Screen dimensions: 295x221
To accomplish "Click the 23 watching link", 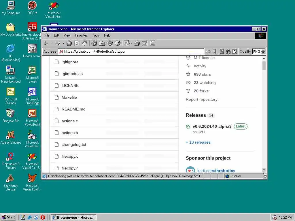I will pos(205,83).
